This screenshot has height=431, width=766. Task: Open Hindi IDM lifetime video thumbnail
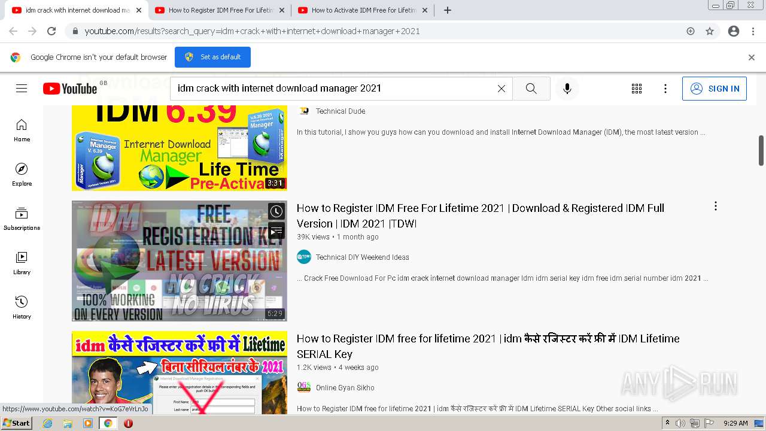pyautogui.click(x=180, y=373)
